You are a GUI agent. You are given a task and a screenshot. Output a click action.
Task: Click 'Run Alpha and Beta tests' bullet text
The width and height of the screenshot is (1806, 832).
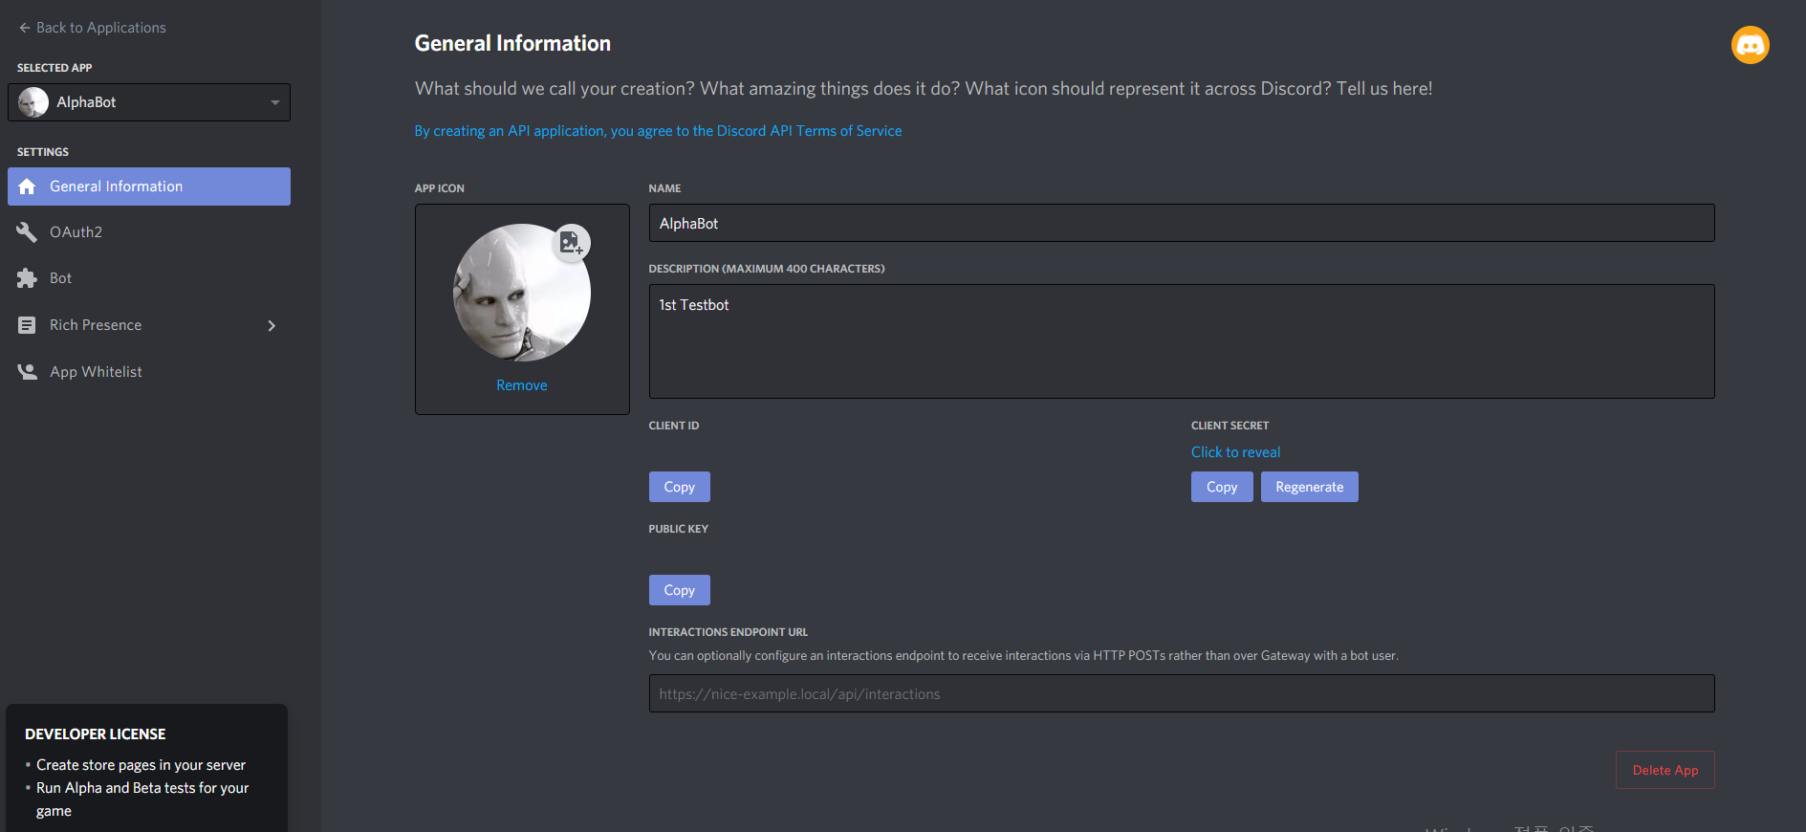[142, 799]
